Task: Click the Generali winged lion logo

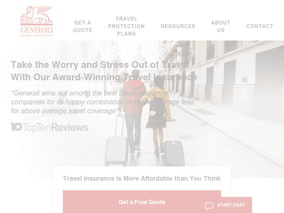Action: click(x=37, y=16)
